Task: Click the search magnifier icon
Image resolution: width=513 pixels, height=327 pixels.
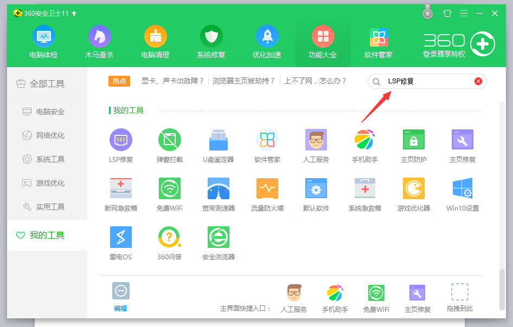Action: 376,81
